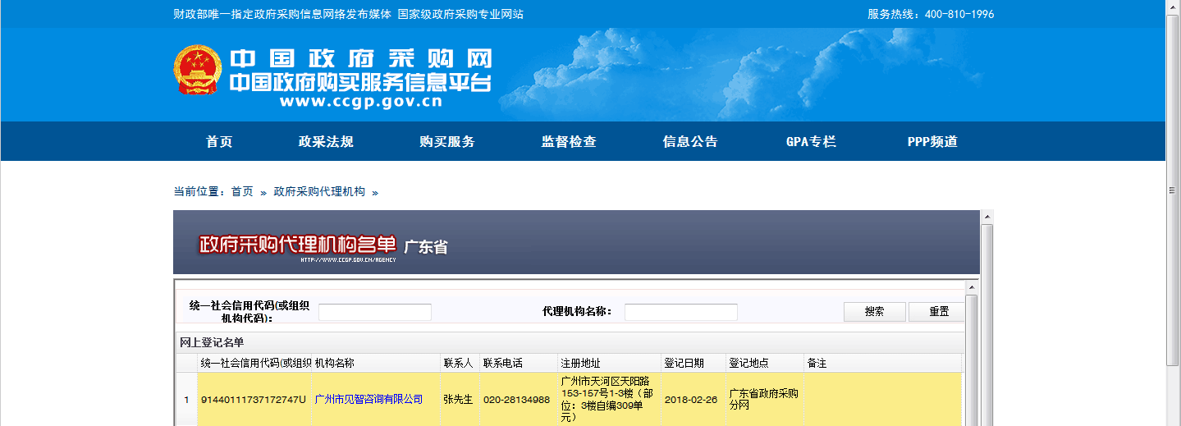Click the inner table scrollbar up arrow
The width and height of the screenshot is (1181, 426).
(x=971, y=287)
